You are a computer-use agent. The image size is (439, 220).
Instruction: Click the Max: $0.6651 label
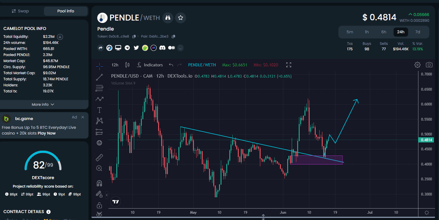click(235, 65)
